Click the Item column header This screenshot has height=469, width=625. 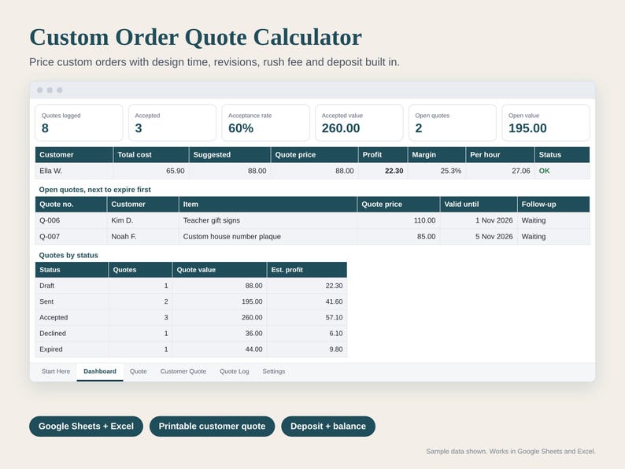coord(268,204)
